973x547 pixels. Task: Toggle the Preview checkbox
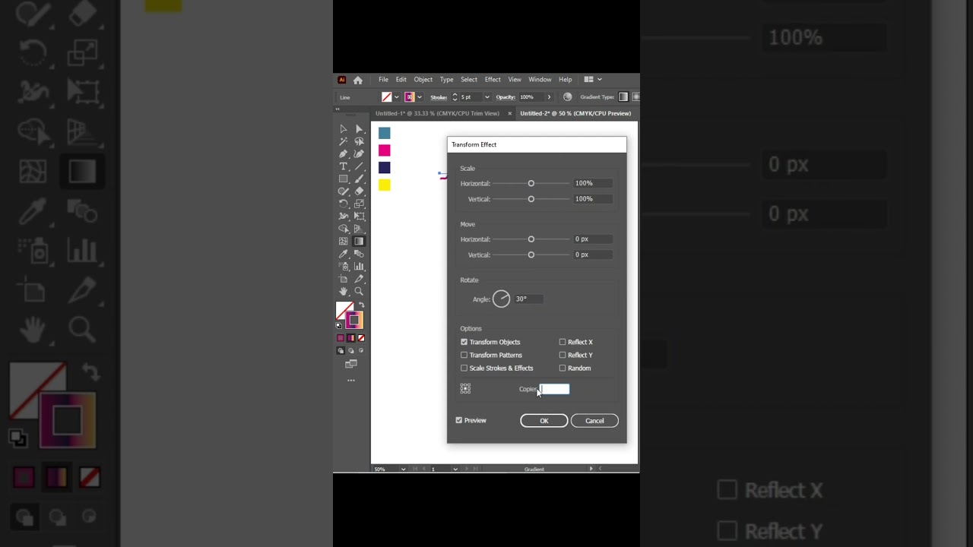458,420
